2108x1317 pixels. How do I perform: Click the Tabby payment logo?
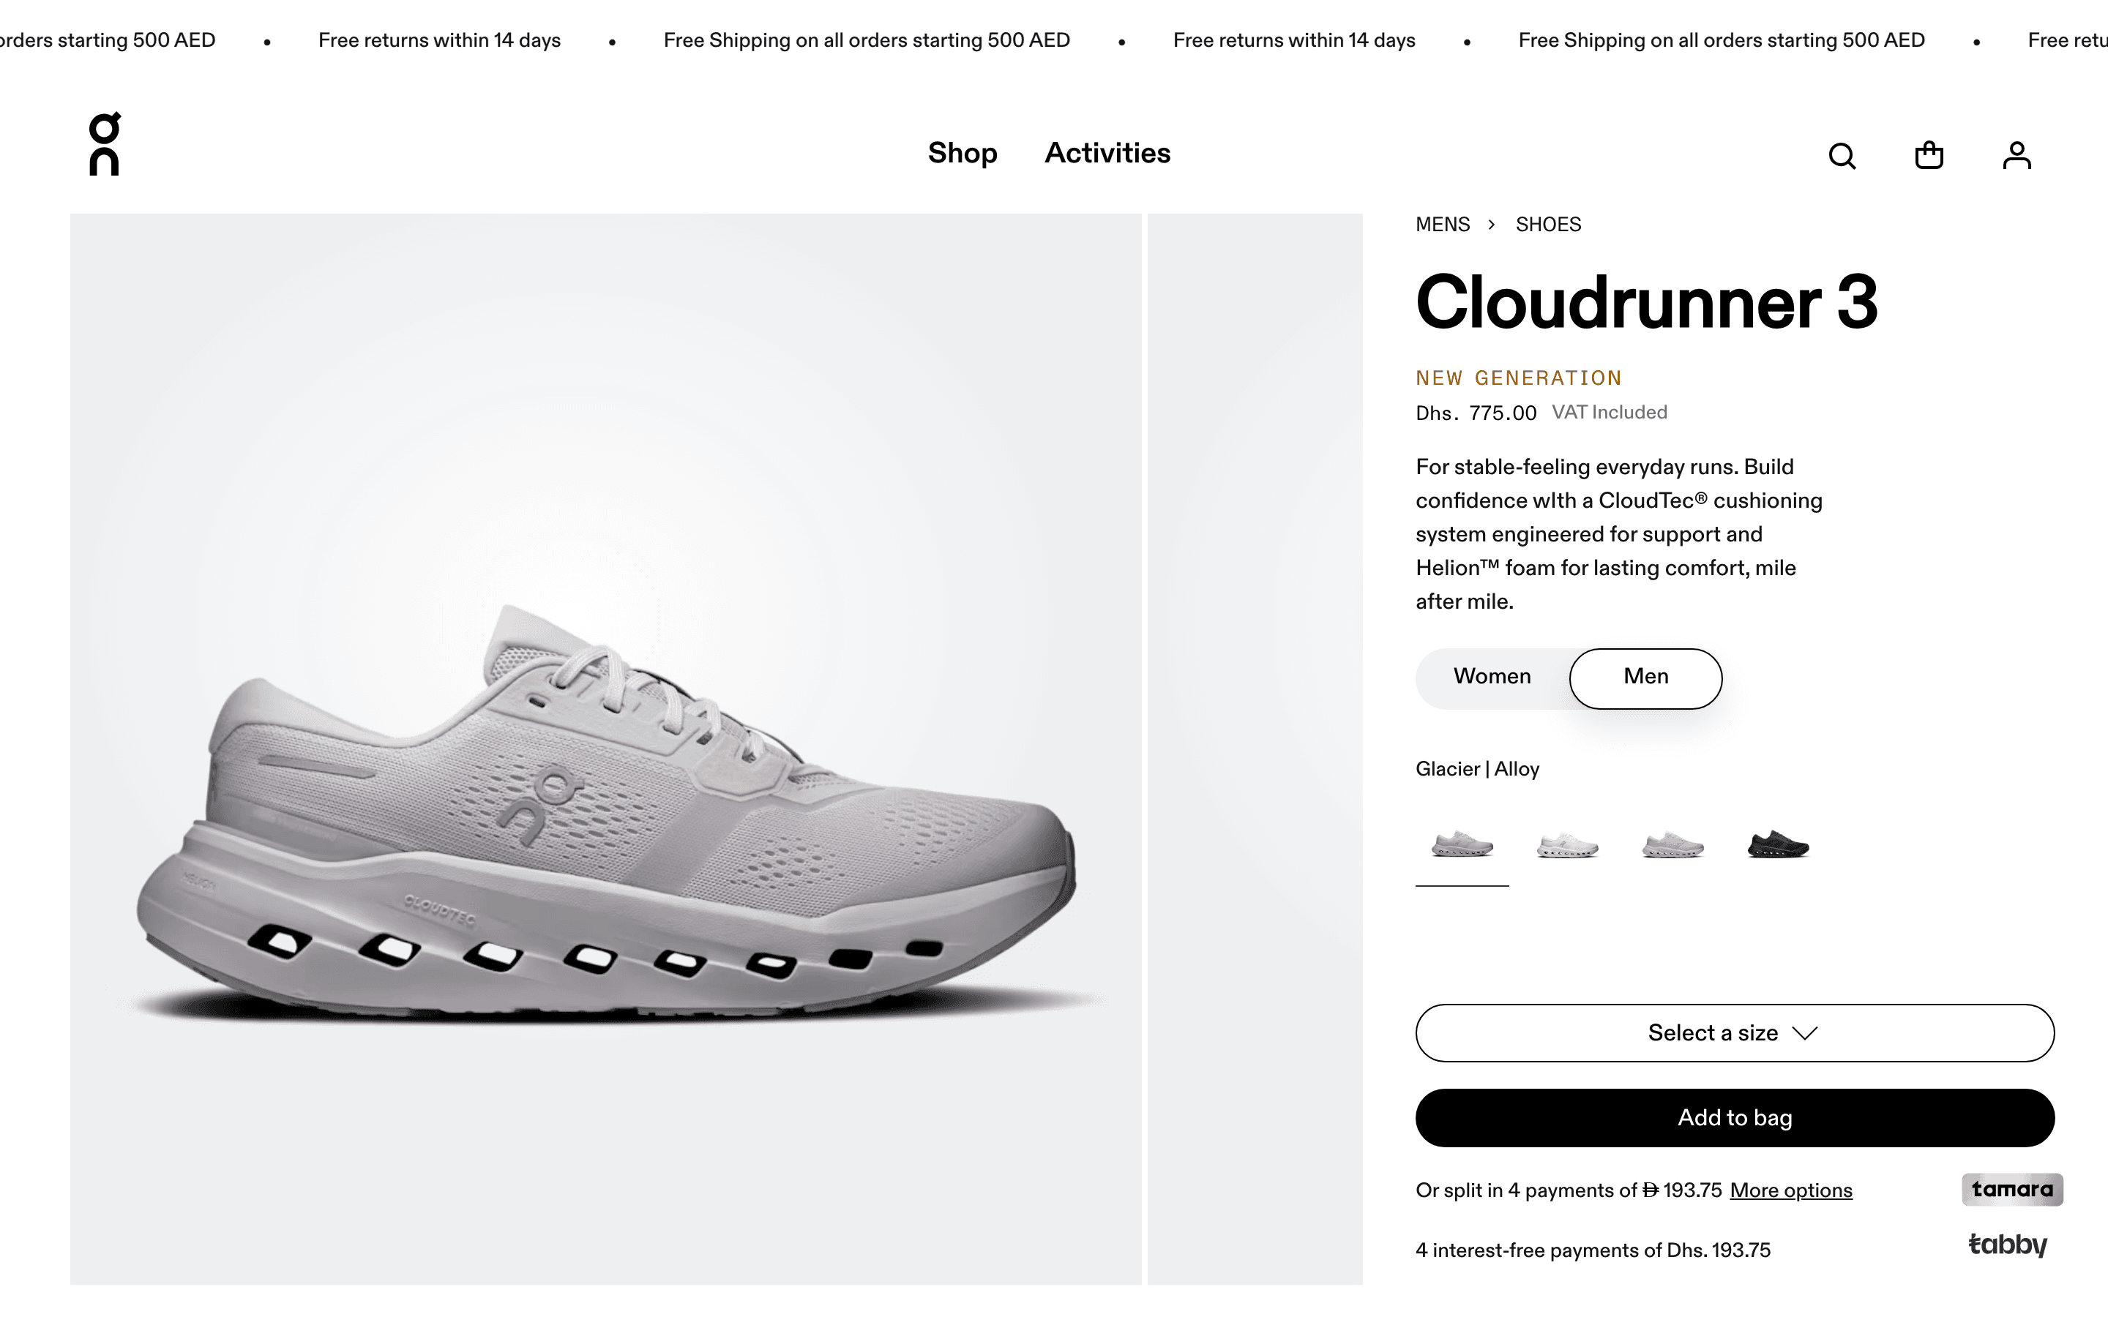click(x=2008, y=1245)
